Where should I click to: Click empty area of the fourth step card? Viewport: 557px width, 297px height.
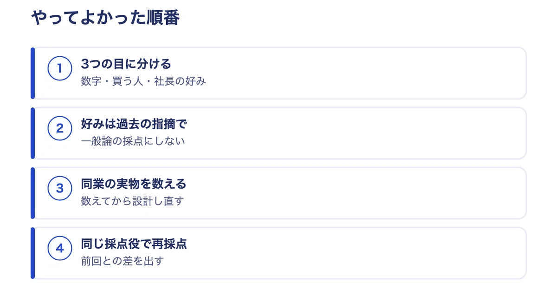coord(362,253)
